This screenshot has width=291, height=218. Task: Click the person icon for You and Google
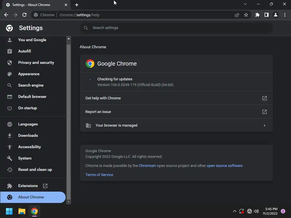10,40
